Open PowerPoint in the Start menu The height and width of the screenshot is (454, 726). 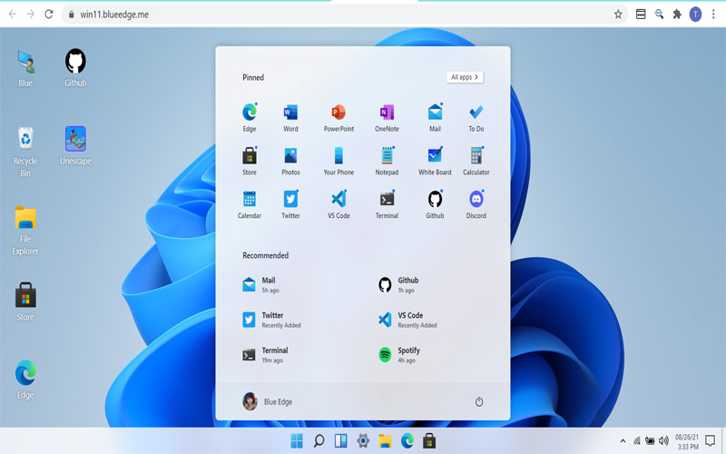338,118
